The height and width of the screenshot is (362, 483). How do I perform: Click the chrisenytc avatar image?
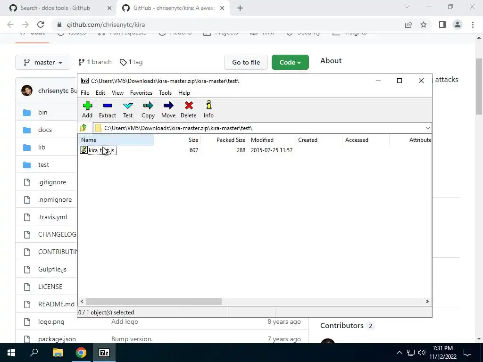[27, 90]
